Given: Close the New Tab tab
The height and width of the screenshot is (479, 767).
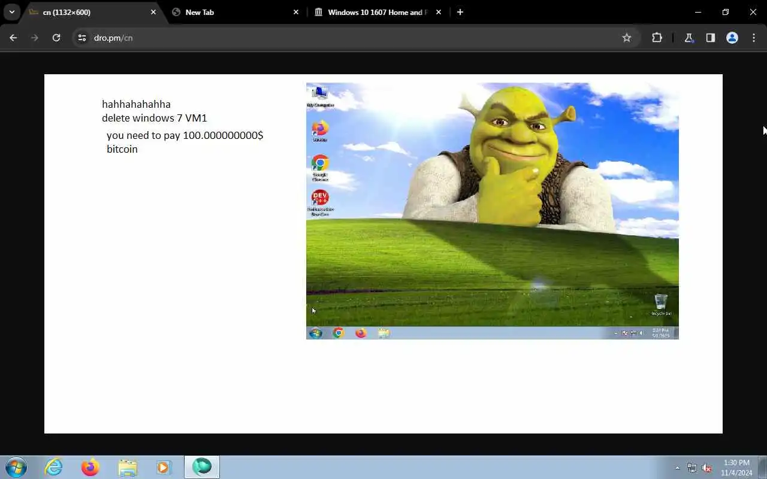Looking at the screenshot, I should (296, 12).
